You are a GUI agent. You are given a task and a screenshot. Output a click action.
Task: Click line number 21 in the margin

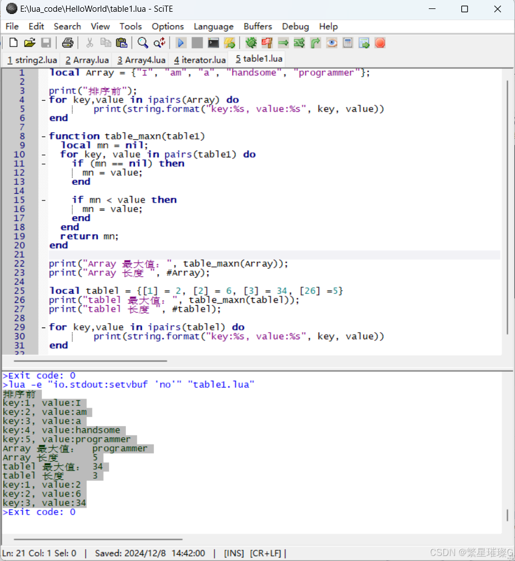(x=19, y=254)
